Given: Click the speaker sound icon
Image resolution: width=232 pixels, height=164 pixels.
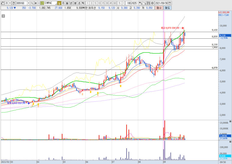Looking at the screenshot, I should (36, 3).
